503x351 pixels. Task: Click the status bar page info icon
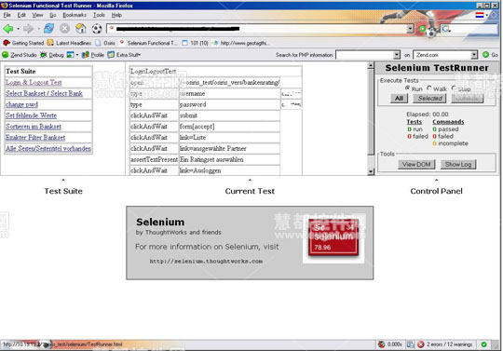(411, 344)
